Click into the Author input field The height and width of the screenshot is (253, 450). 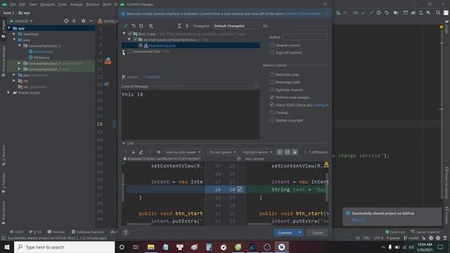(x=304, y=37)
